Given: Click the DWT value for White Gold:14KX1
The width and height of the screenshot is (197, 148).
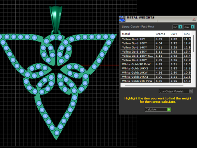Looking at the screenshot, I should (x=174, y=77).
